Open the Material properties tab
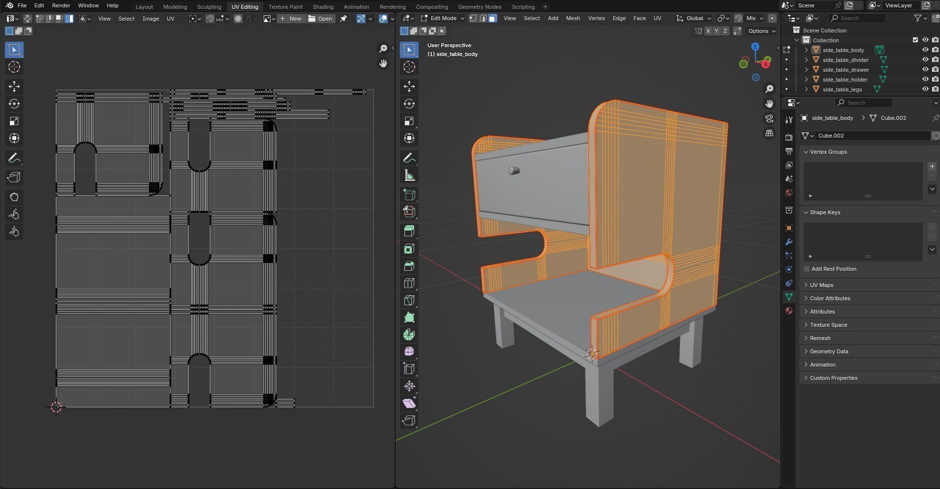 click(789, 311)
